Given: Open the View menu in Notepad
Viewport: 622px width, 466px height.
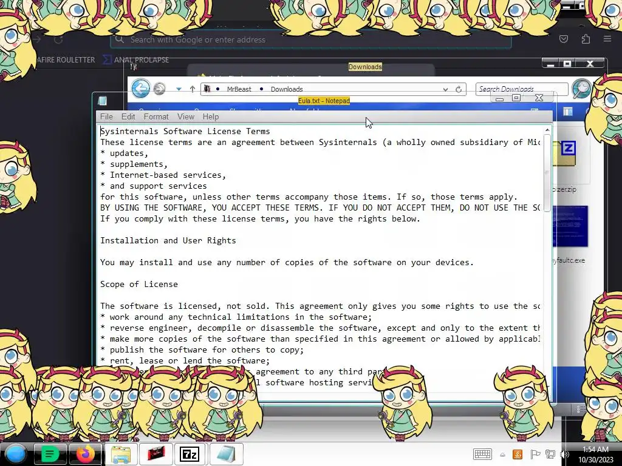Looking at the screenshot, I should 186,116.
